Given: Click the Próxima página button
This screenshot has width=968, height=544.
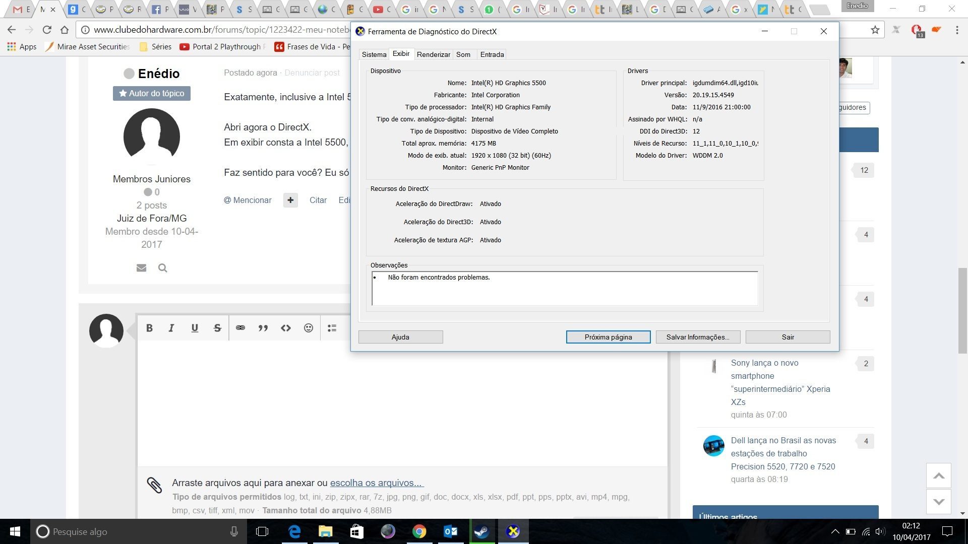Looking at the screenshot, I should [608, 337].
